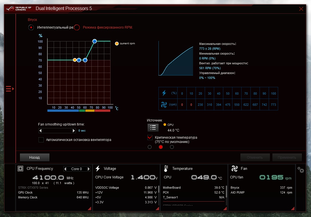Open the side menu hamburger icon
Viewport: 311px width, 217px height.
(10, 89)
